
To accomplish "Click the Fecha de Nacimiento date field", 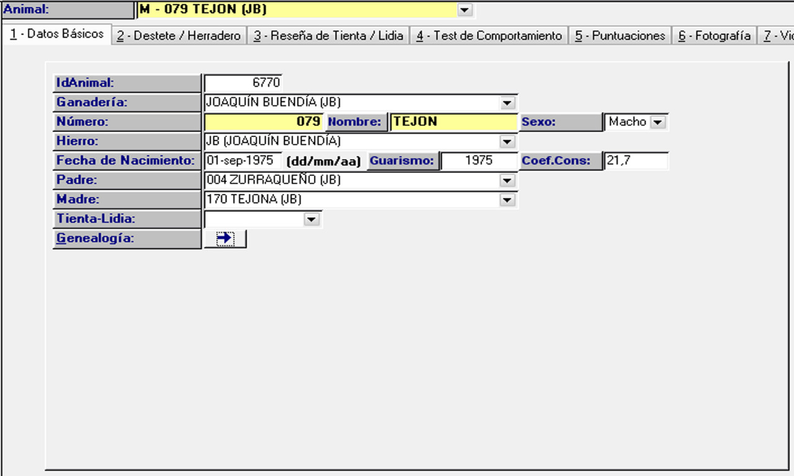I will tap(243, 161).
